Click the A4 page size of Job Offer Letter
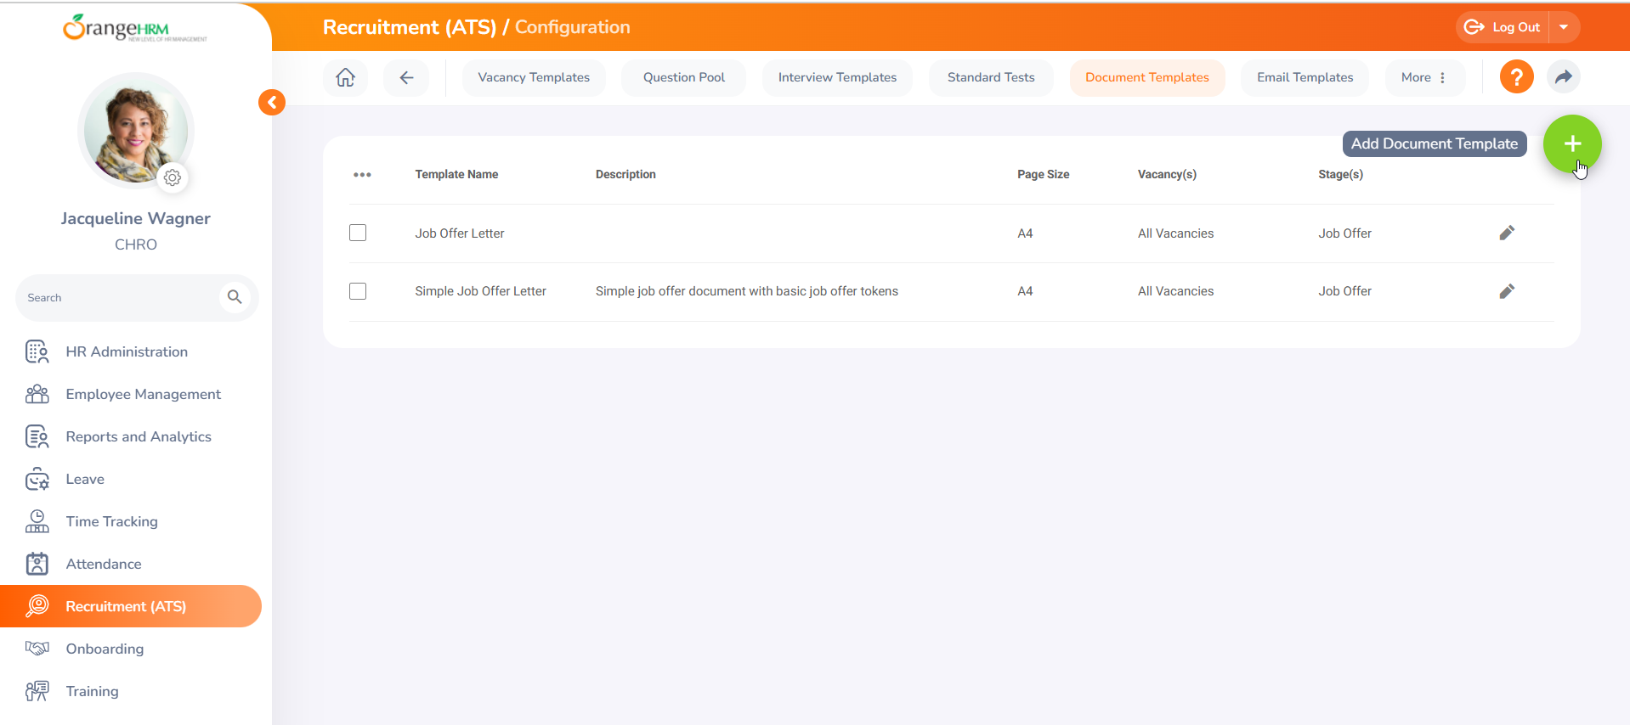Image resolution: width=1630 pixels, height=725 pixels. coord(1025,233)
